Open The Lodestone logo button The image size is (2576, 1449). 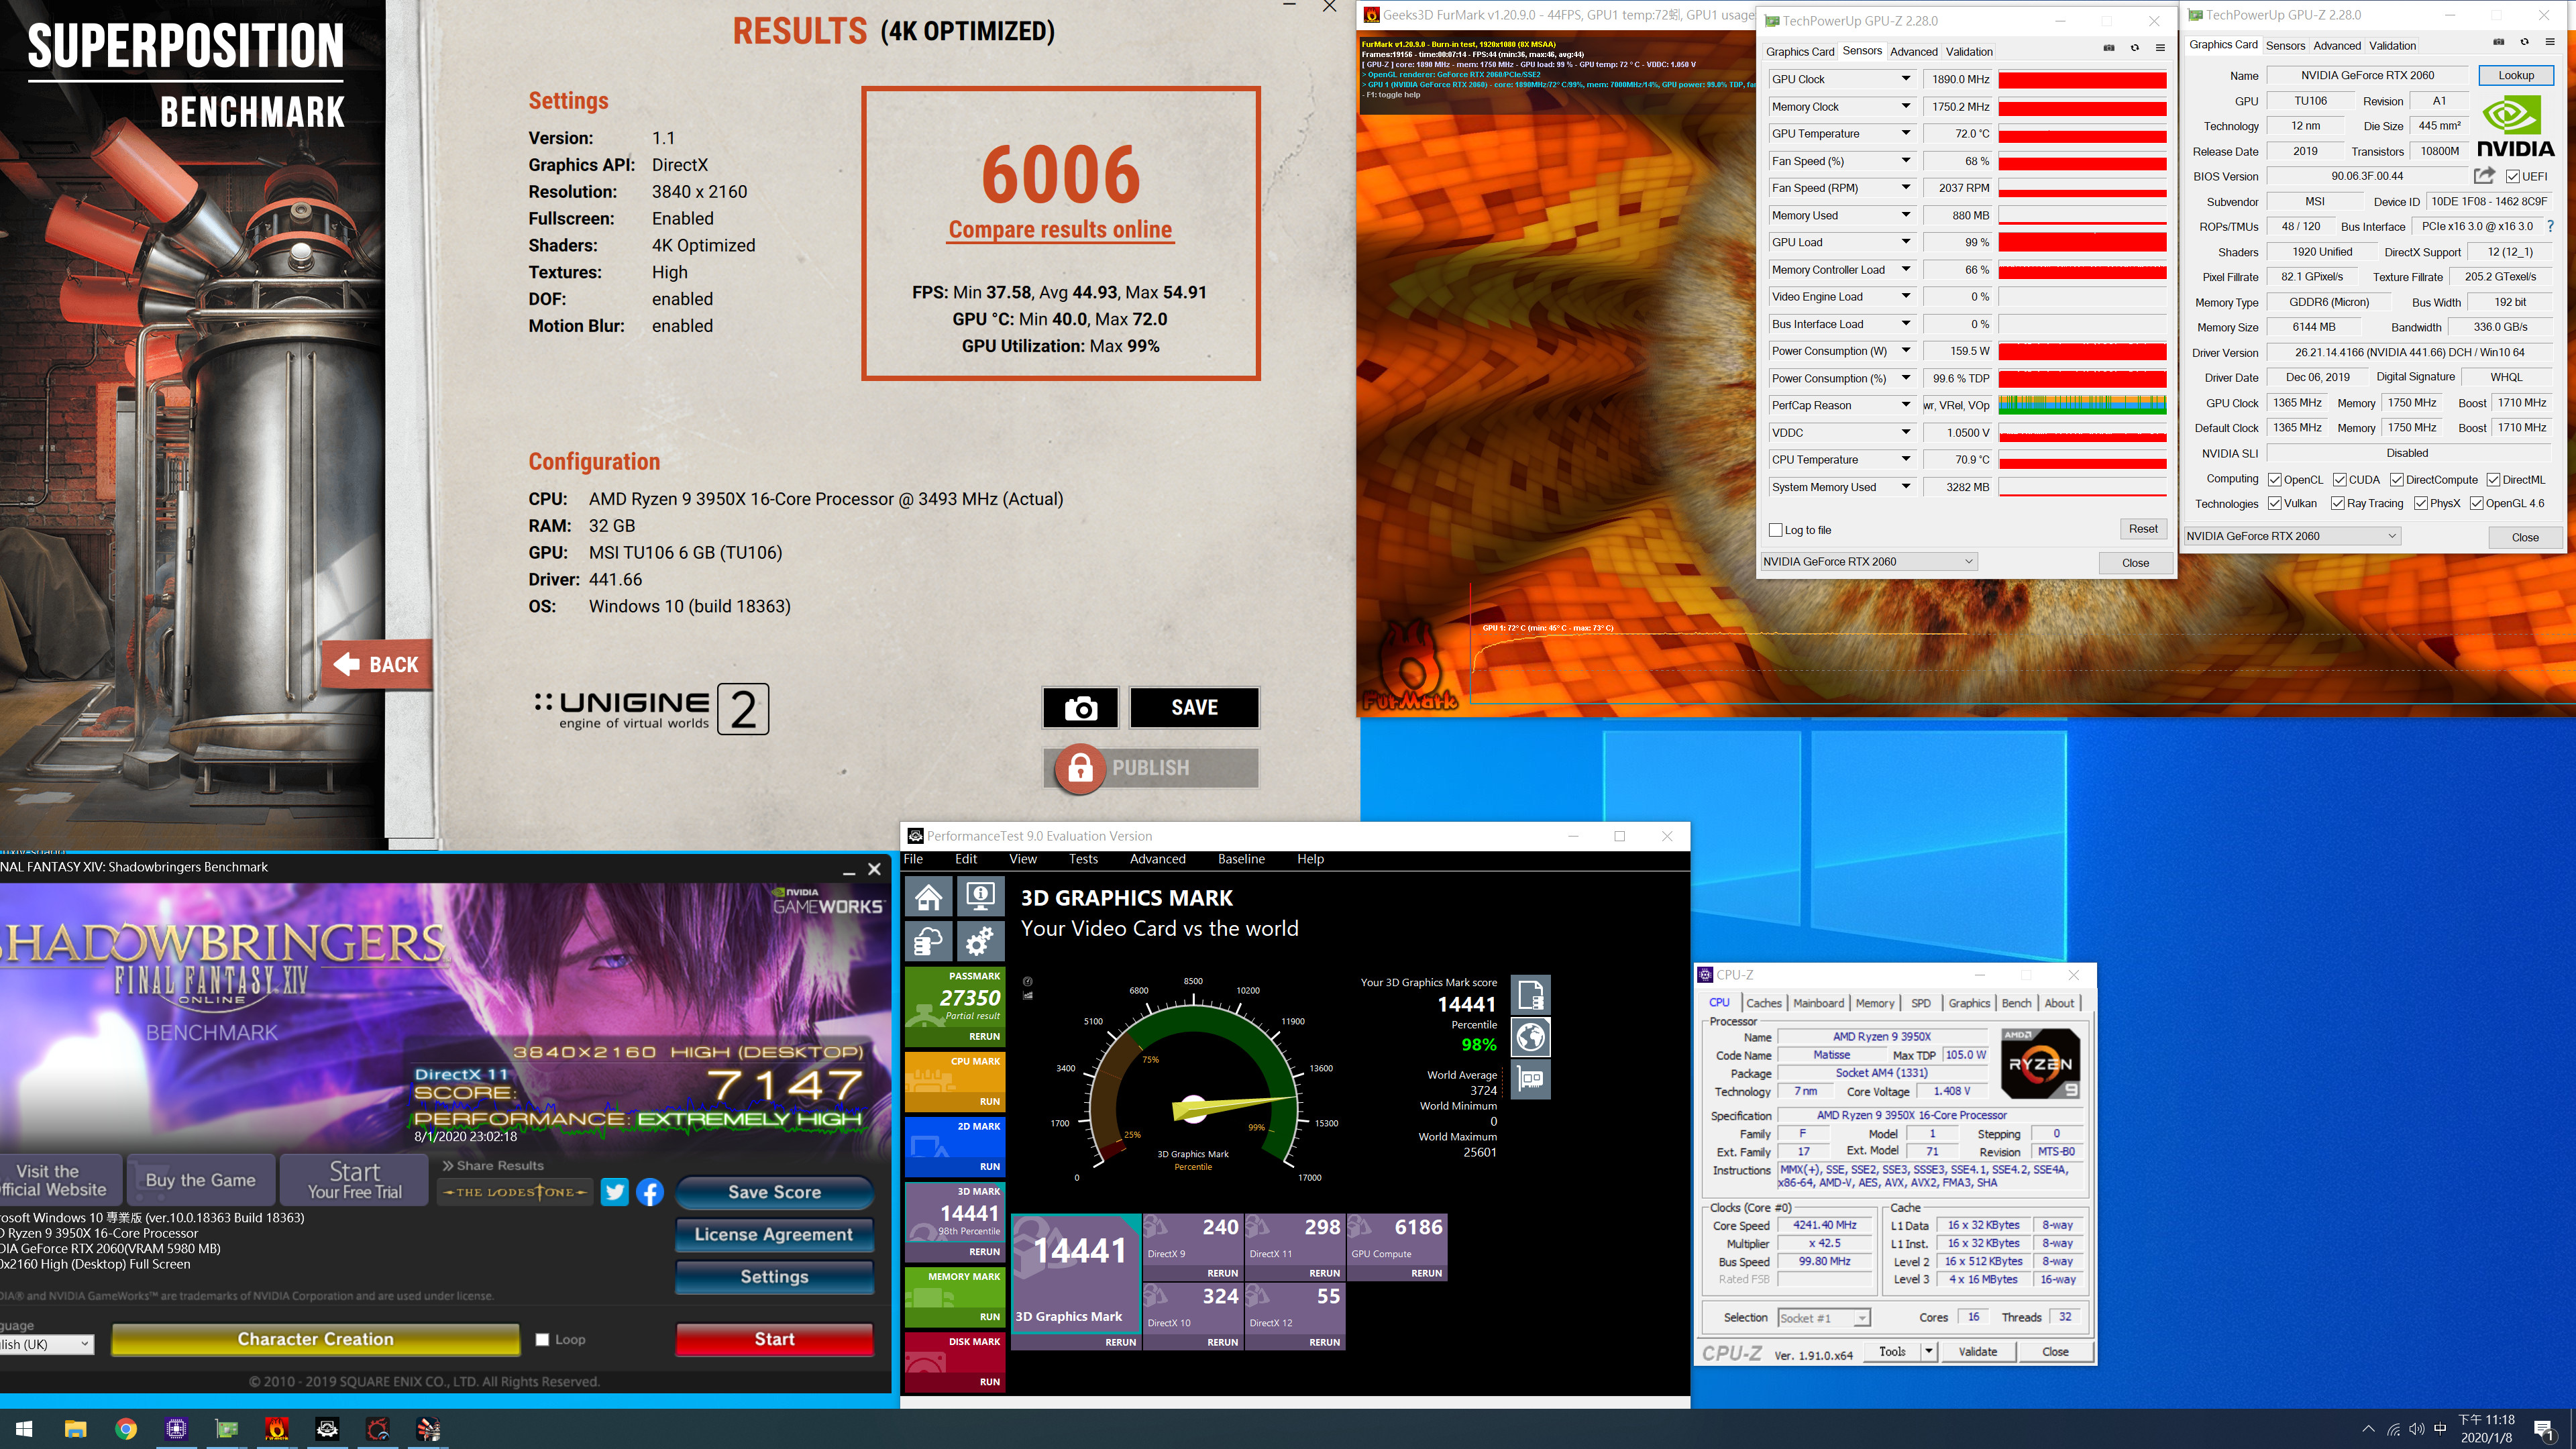515,1192
